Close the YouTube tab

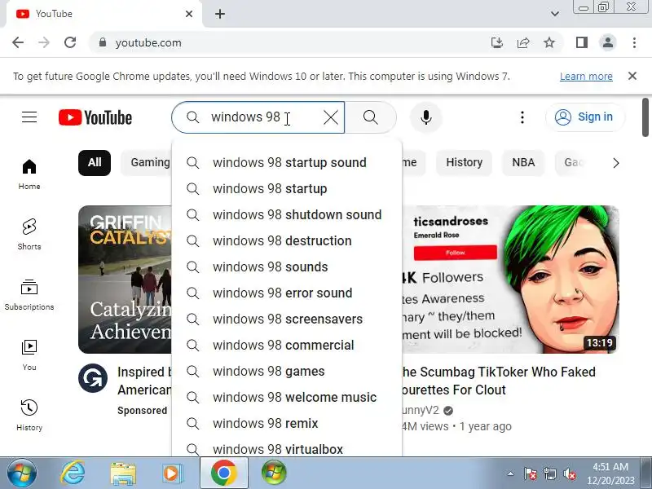(189, 14)
